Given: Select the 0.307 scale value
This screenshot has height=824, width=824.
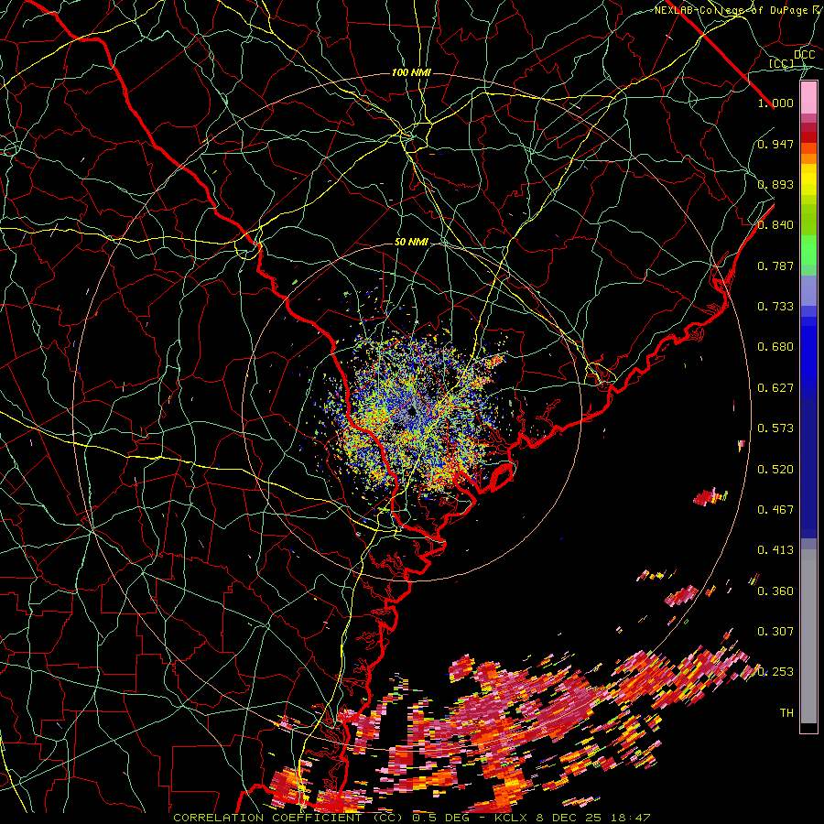Looking at the screenshot, I should click(x=775, y=632).
